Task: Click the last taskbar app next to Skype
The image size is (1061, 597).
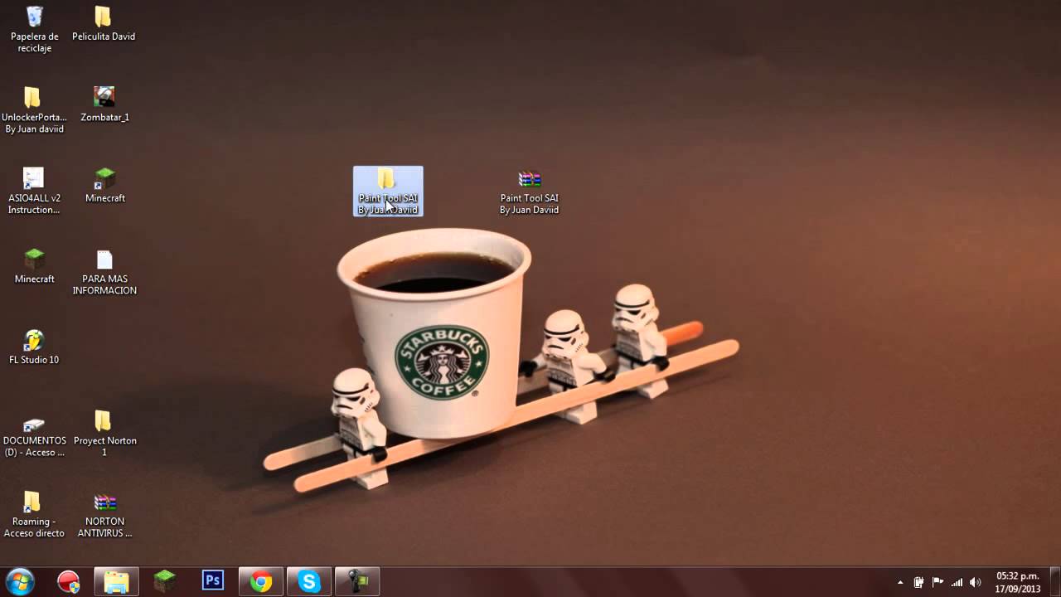Action: [x=357, y=582]
